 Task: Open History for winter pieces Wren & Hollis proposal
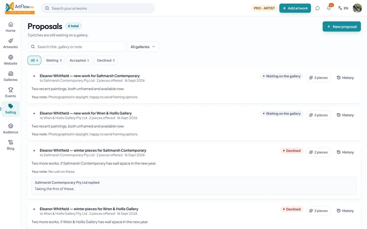[x=345, y=211]
